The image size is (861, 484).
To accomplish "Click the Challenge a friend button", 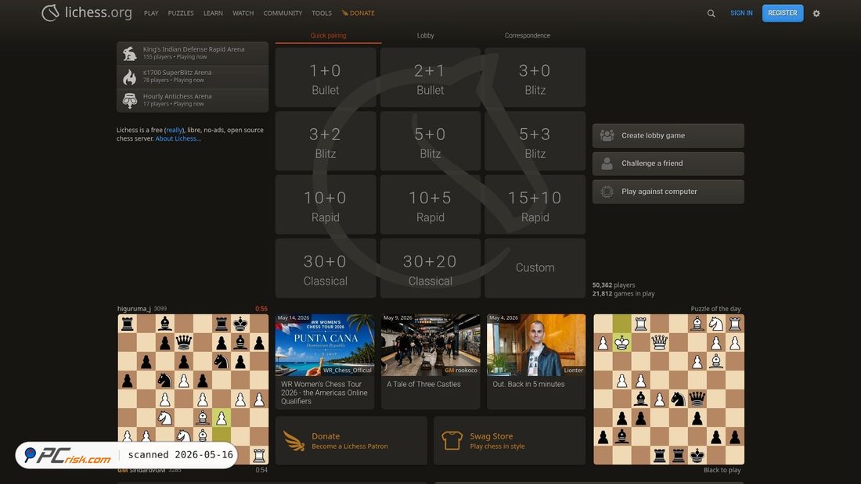I will point(668,163).
